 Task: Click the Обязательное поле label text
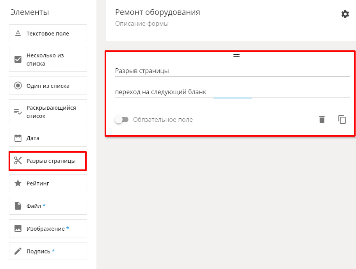tap(163, 119)
